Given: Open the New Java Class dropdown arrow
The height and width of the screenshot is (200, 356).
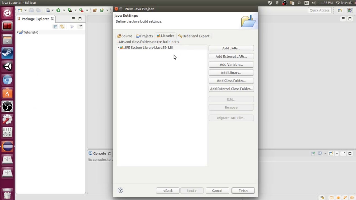Looking at the screenshot, I should tap(107, 10).
